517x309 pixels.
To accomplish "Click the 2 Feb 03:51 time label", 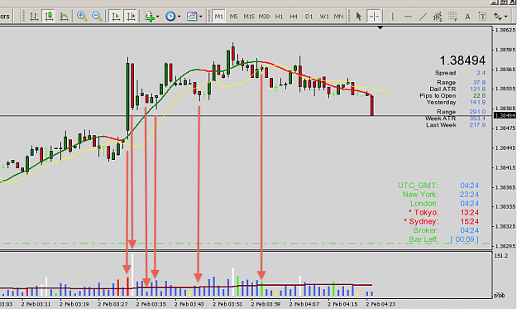I will coord(227,304).
